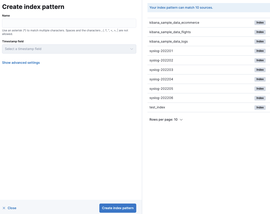Screen dimensions: 270x214
Task: Click the Index badge beside syslog-202206
Action: [260, 98]
